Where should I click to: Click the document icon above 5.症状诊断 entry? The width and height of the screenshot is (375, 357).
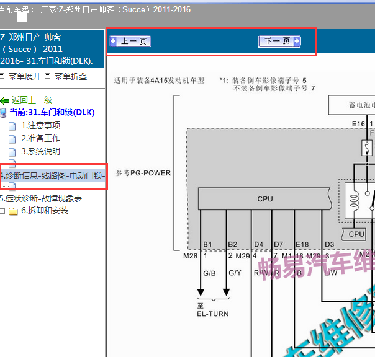pos(12,185)
